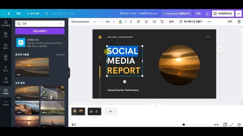Click the REPORT text line
Image resolution: width=243 pixels, height=136 pixels.
pos(124,71)
